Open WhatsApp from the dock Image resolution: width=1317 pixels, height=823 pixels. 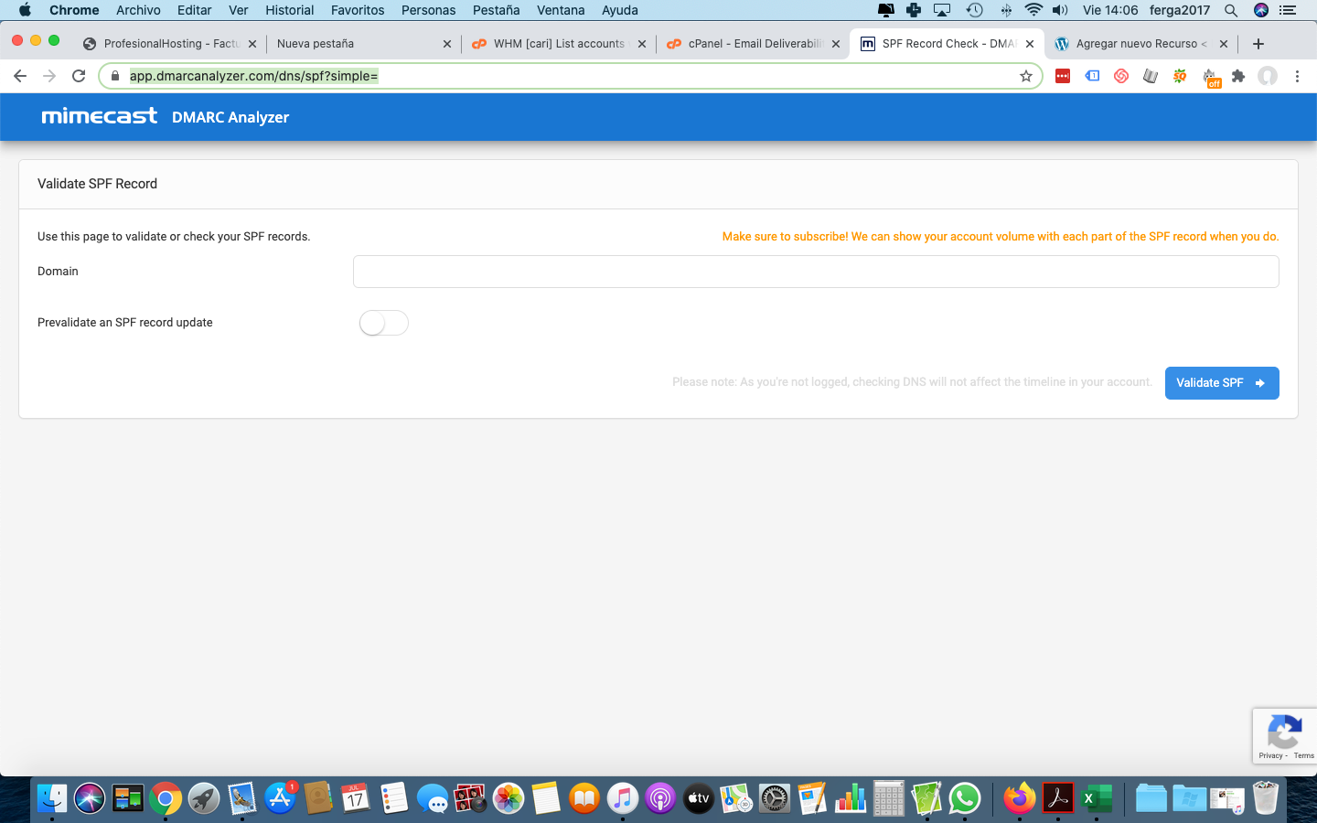(x=965, y=798)
